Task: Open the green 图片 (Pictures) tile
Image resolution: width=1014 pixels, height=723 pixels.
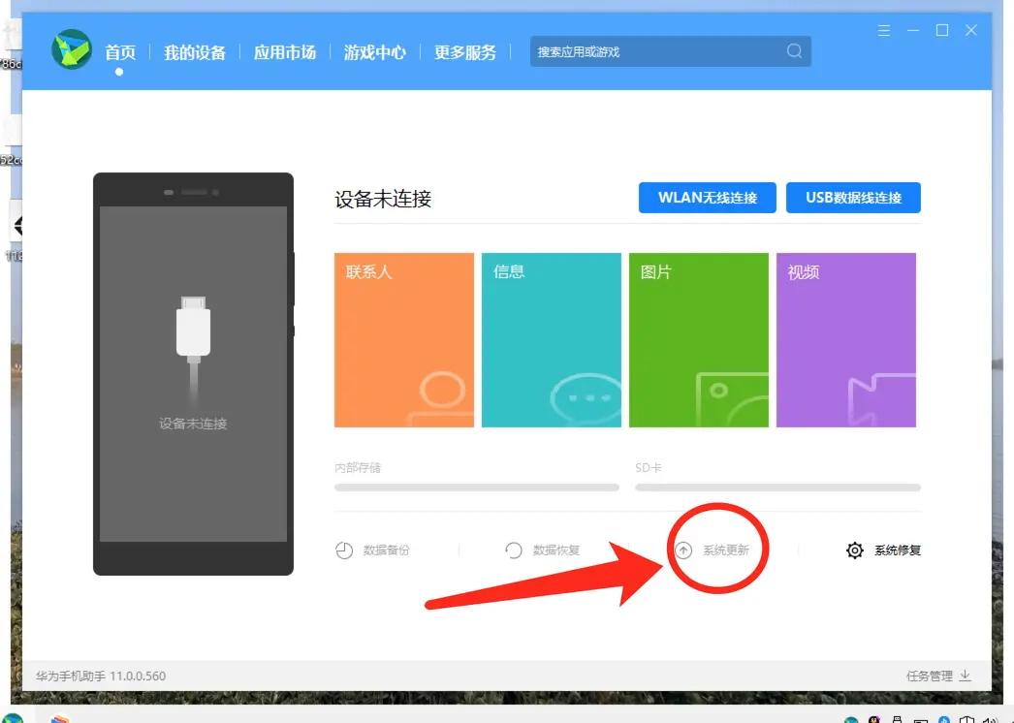Action: (698, 339)
